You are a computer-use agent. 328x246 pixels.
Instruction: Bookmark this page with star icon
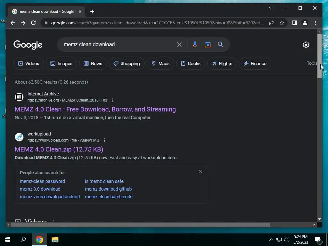click(282, 23)
